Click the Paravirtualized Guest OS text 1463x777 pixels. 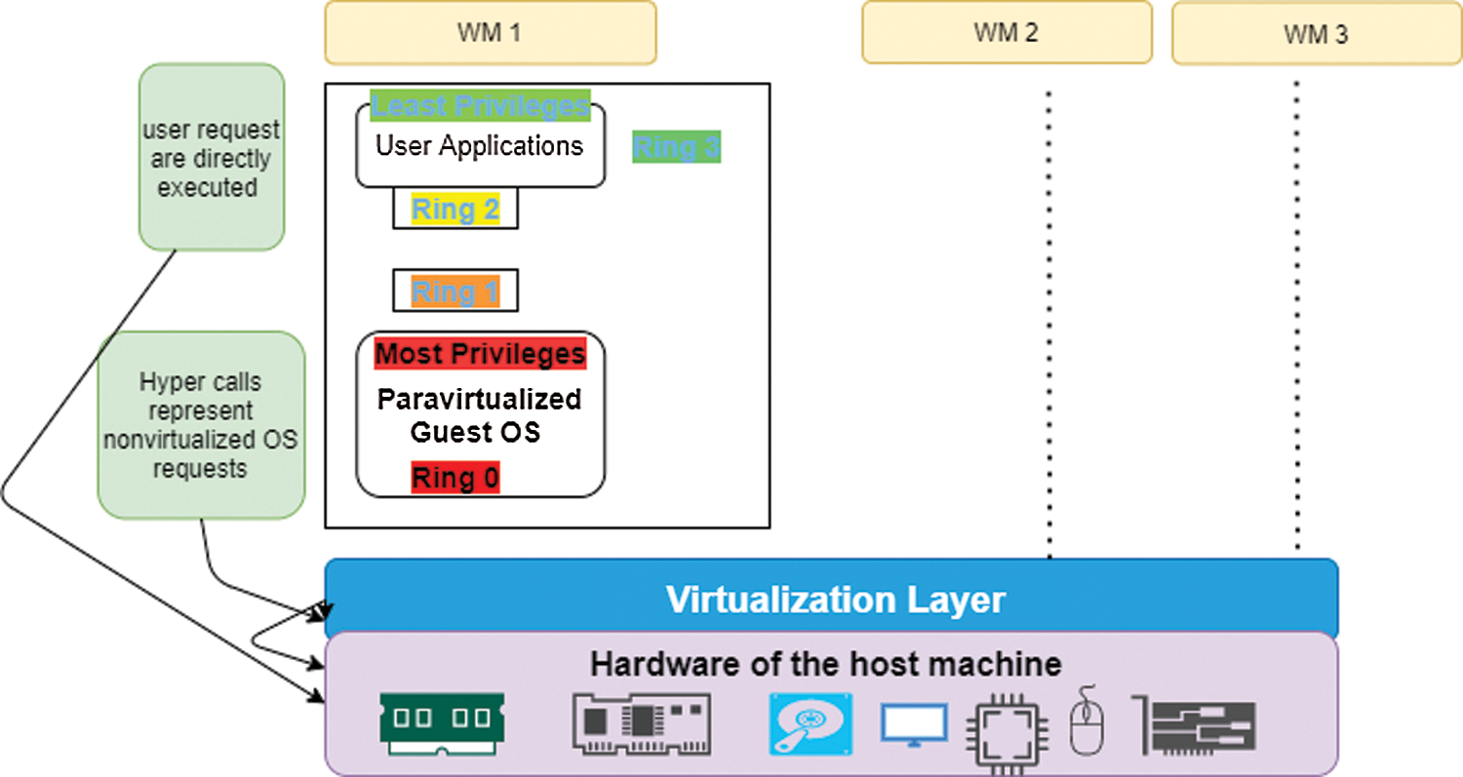click(x=479, y=415)
